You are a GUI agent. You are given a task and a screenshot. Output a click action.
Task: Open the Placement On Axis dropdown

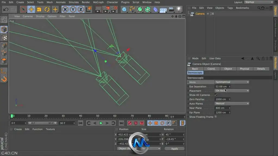tap(232, 91)
